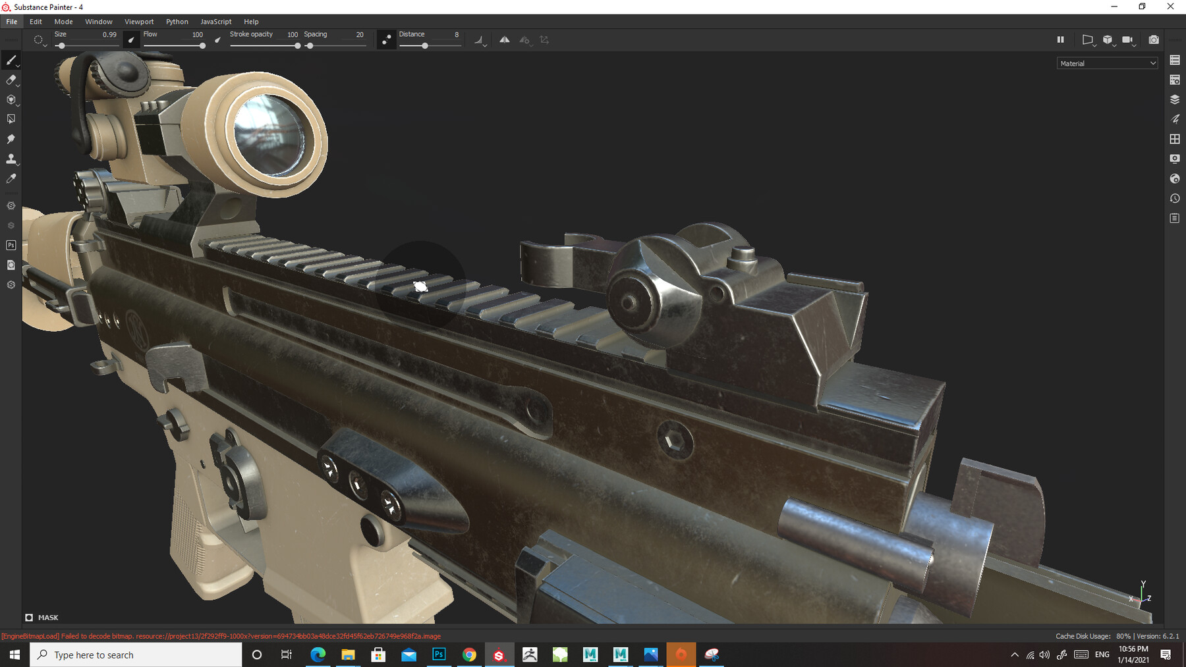Take a screenshot with the camera icon

1154,40
